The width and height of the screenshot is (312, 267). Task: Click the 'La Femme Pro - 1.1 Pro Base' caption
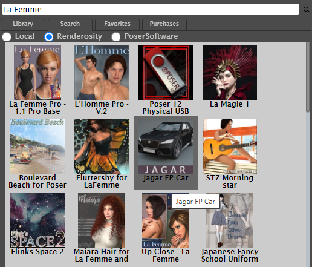[37, 108]
